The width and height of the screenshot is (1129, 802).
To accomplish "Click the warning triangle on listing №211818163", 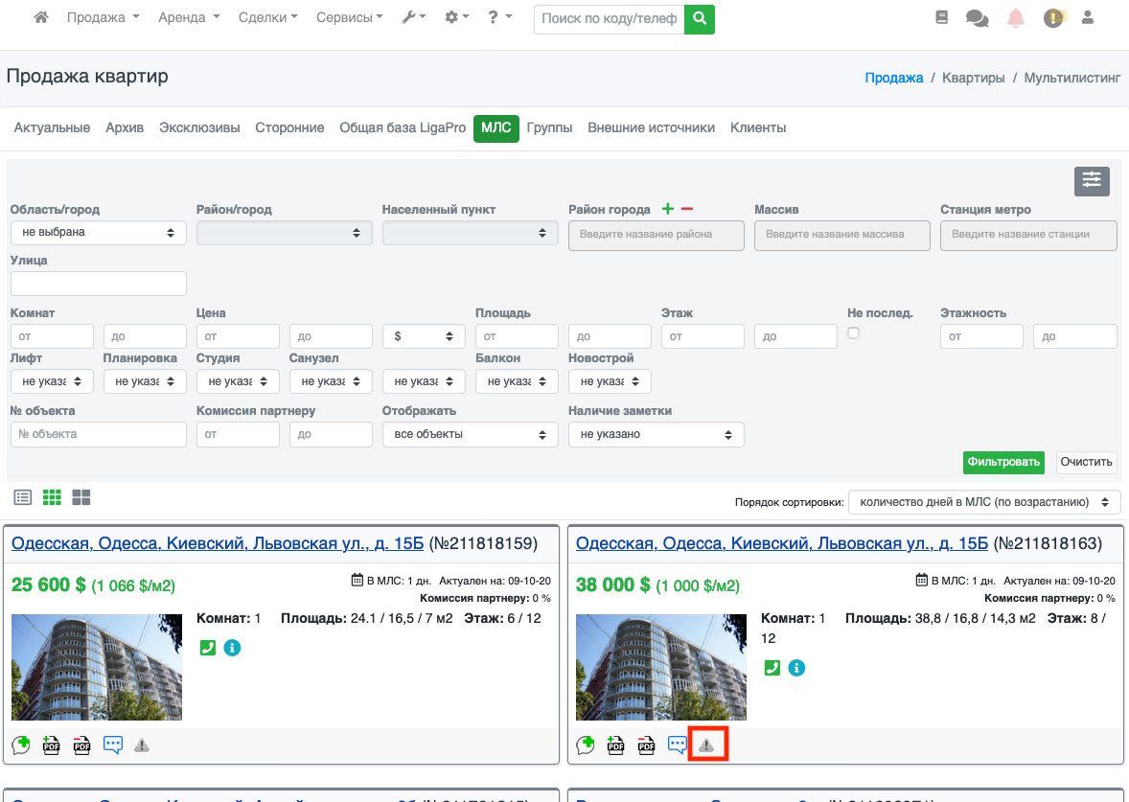I will click(706, 745).
